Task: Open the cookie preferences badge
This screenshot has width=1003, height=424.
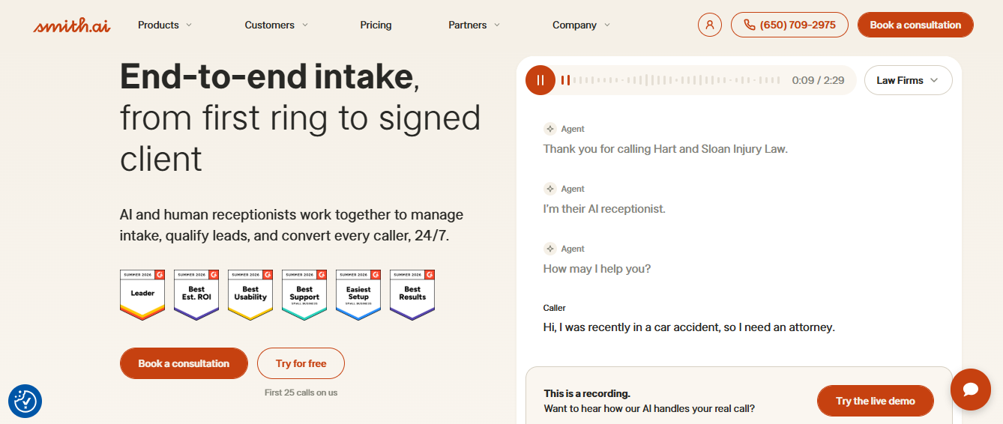Action: tap(25, 402)
